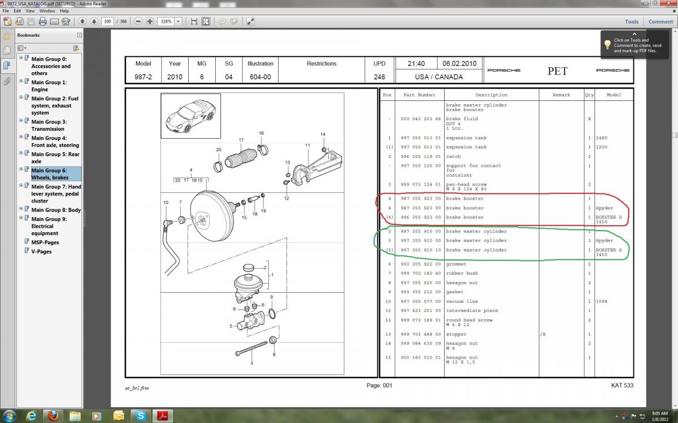Send file by email envelope icon
The image size is (678, 423).
click(54, 21)
